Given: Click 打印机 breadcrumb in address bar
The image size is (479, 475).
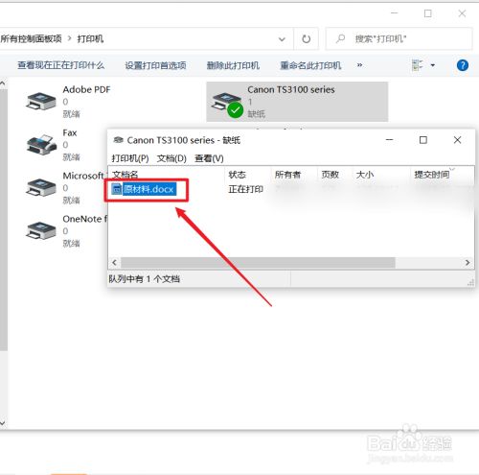Looking at the screenshot, I should pyautogui.click(x=90, y=39).
